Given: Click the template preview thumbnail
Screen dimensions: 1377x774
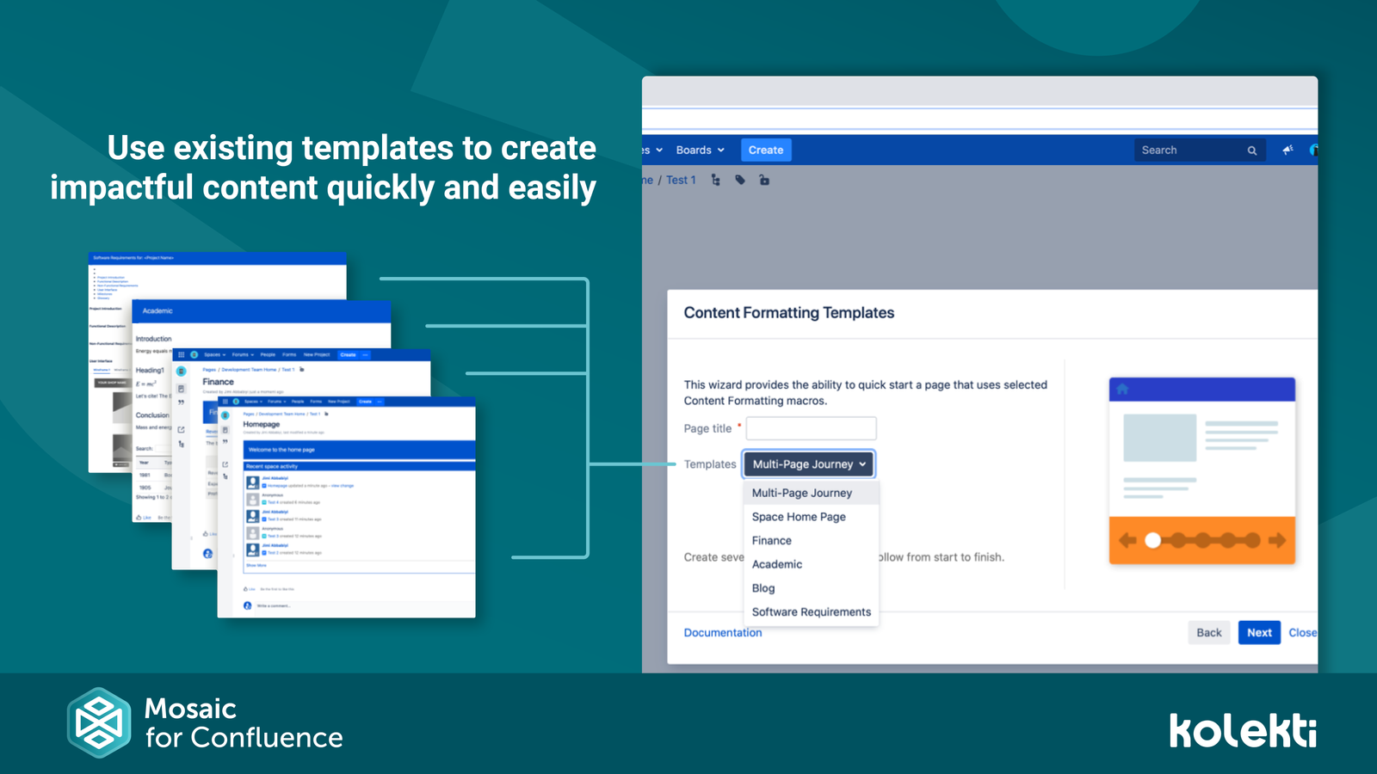Looking at the screenshot, I should [1202, 470].
